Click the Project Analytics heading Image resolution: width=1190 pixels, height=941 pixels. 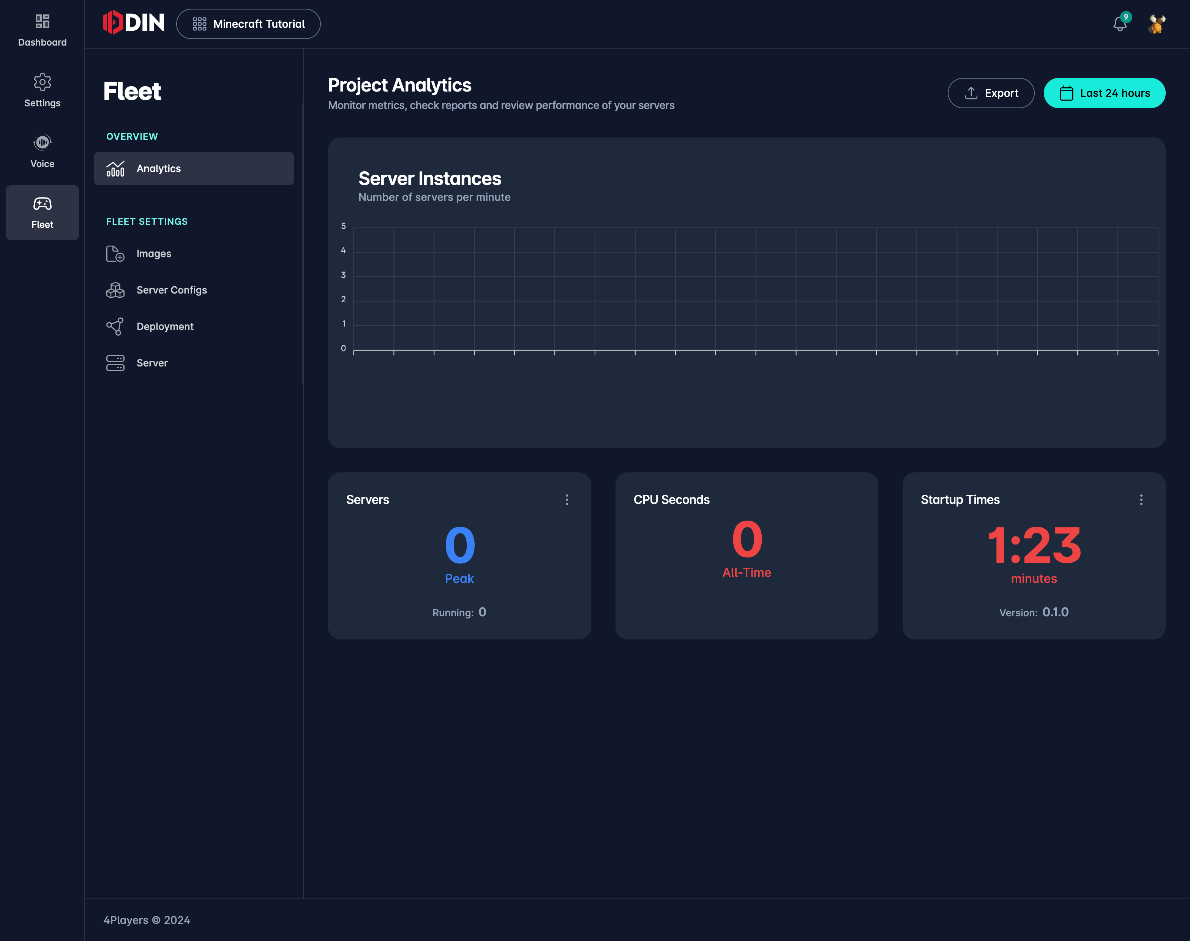400,85
